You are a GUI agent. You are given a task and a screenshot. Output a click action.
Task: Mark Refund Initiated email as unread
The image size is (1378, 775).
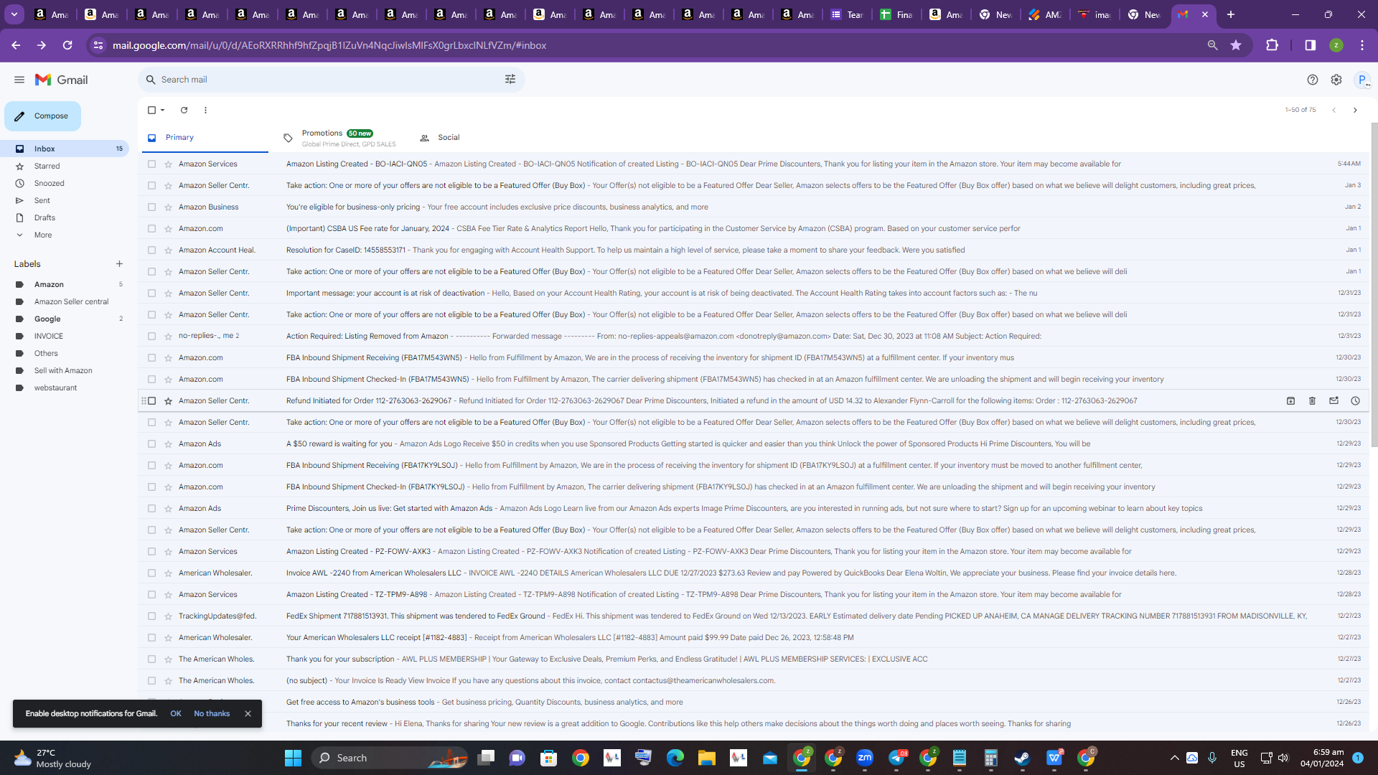1334,400
